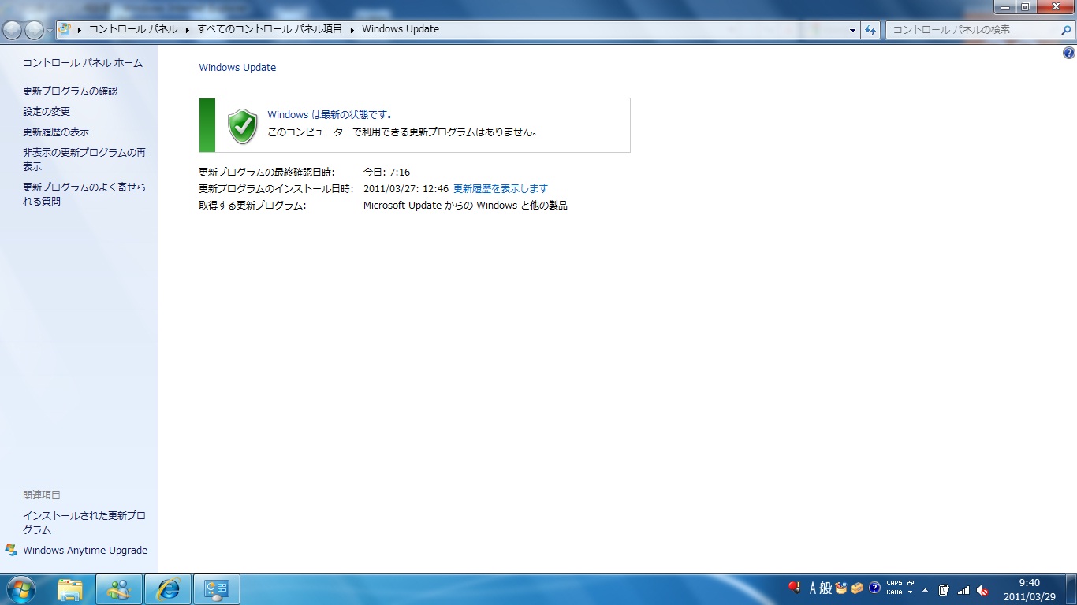Select コントロール パネル breadcrumb segment
1077x605 pixels.
132,29
